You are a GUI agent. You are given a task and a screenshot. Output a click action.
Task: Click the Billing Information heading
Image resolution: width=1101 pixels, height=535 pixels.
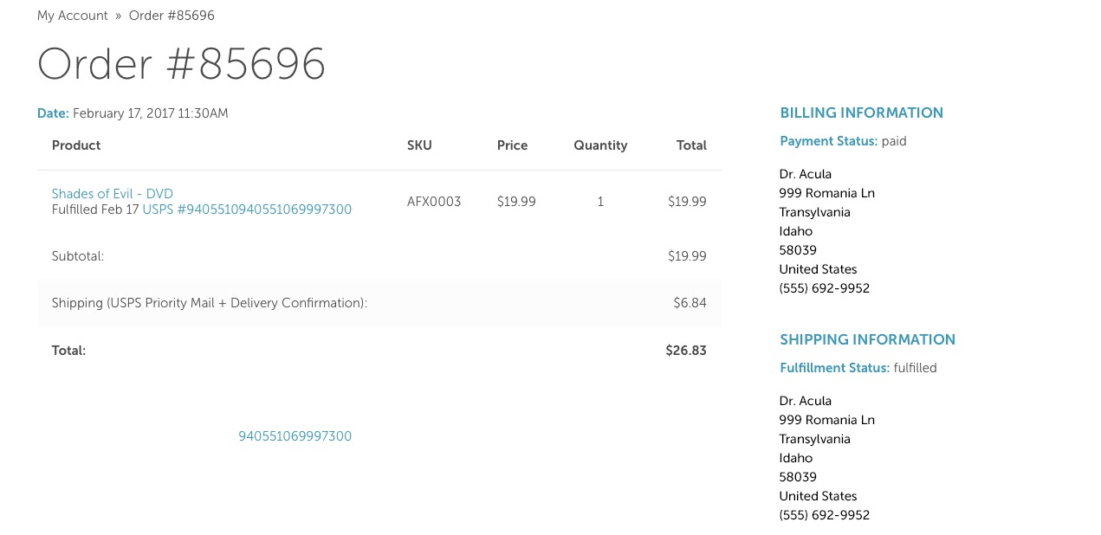(861, 113)
